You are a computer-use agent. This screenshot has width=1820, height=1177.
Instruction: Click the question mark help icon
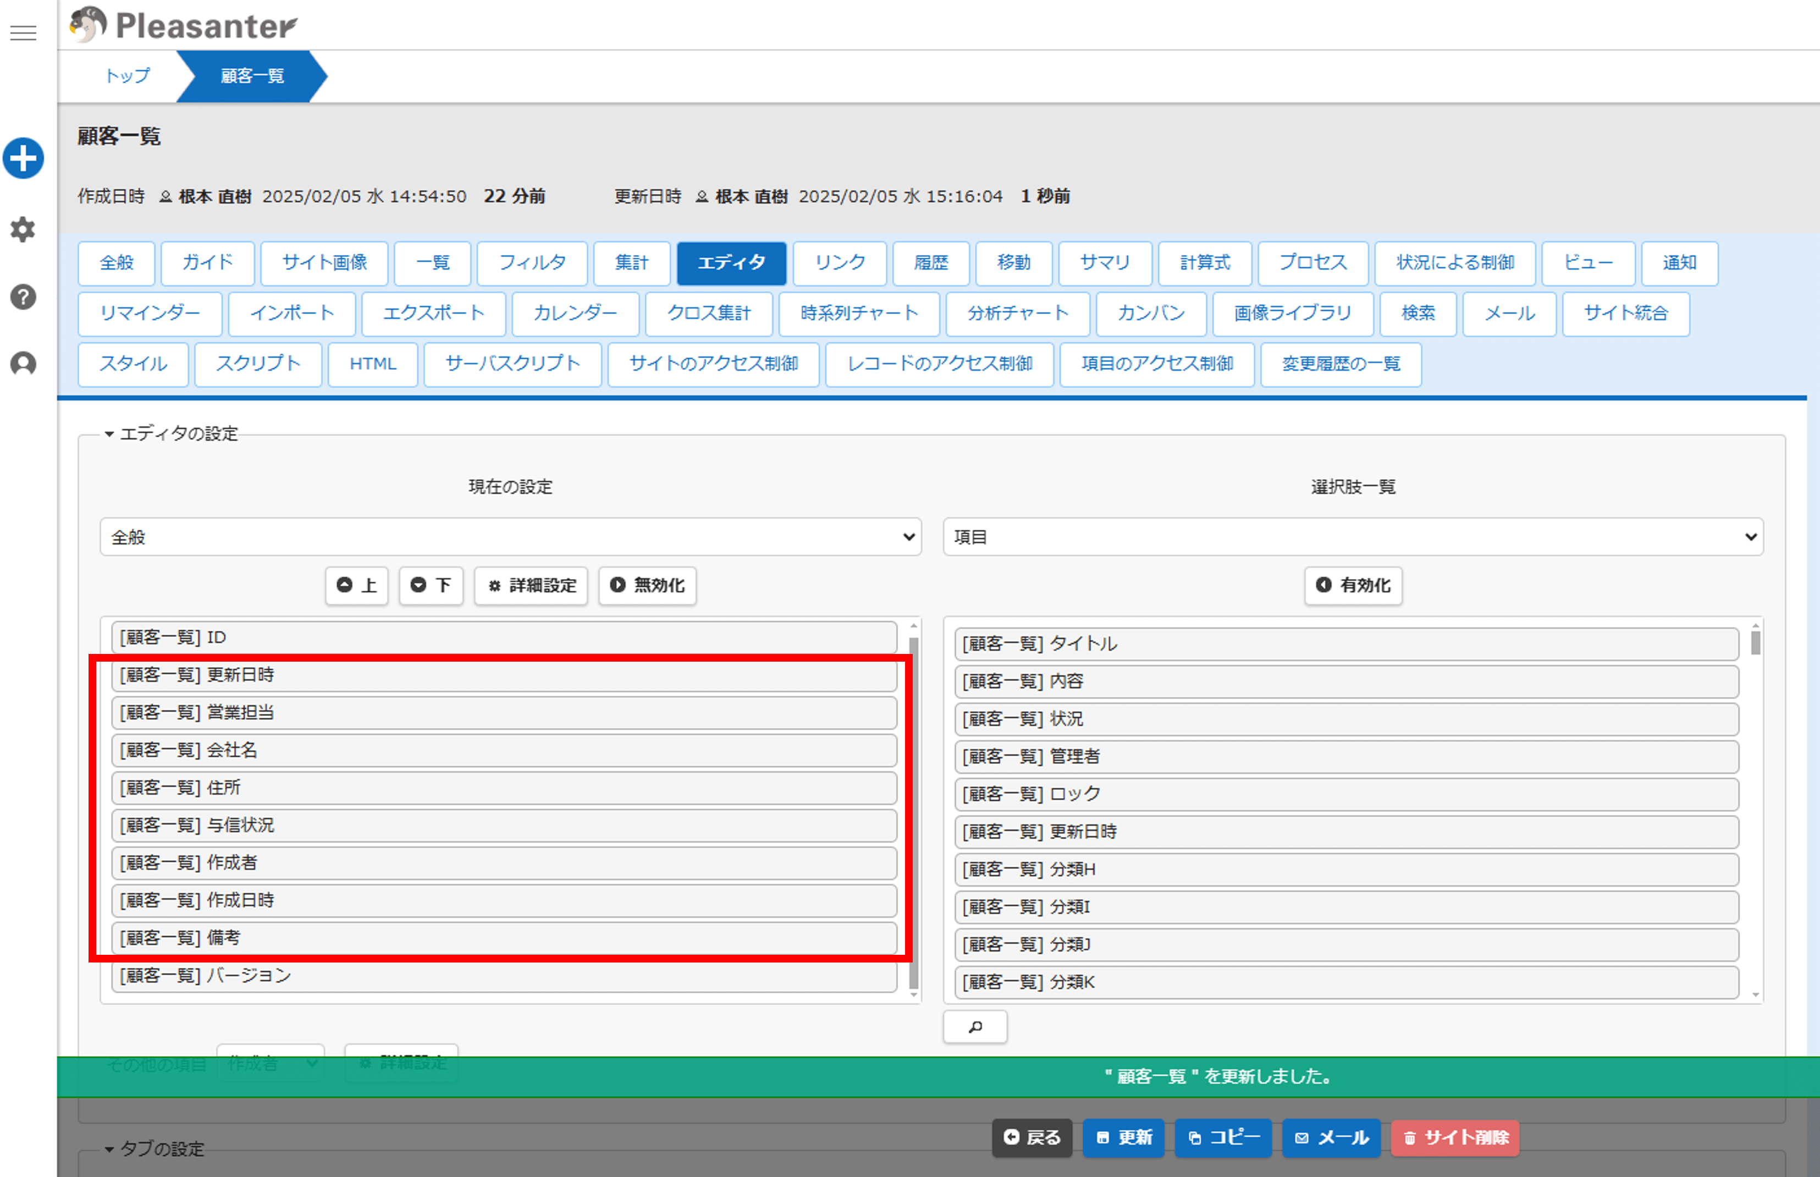pyautogui.click(x=23, y=296)
